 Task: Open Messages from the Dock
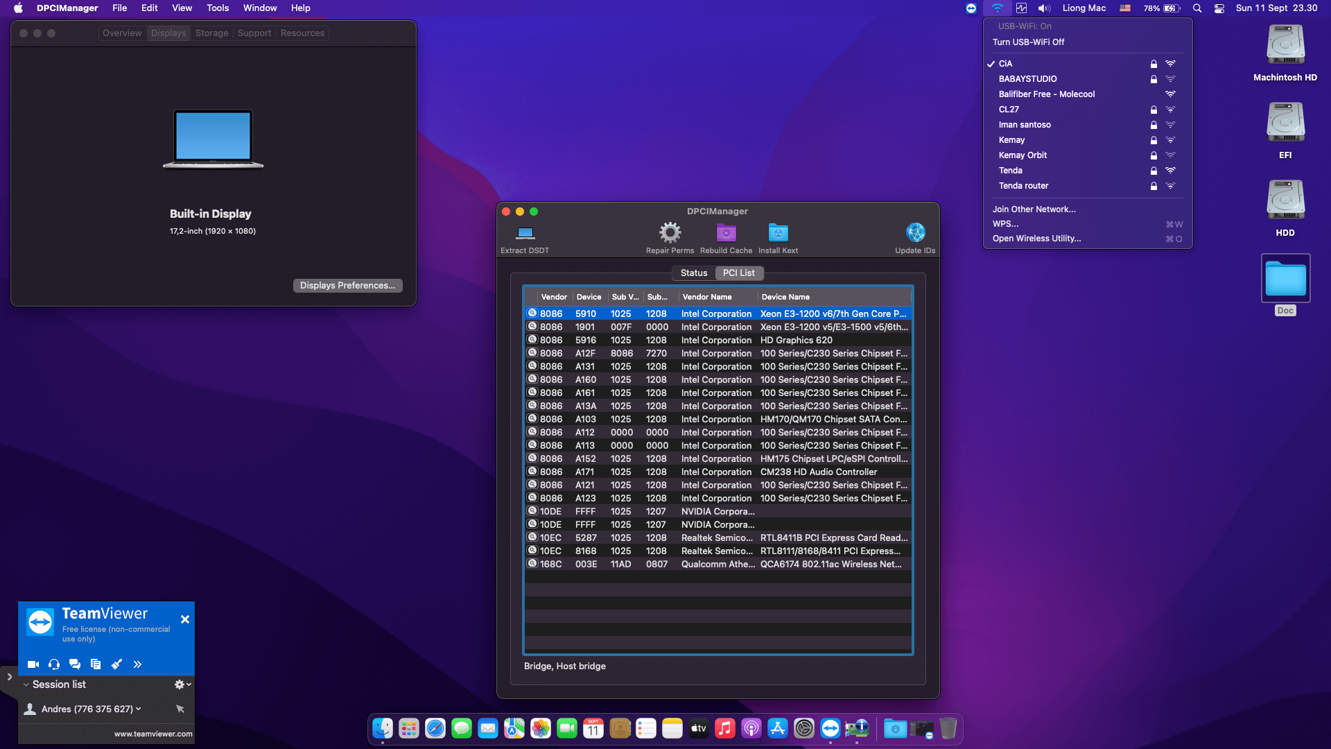[x=462, y=728]
